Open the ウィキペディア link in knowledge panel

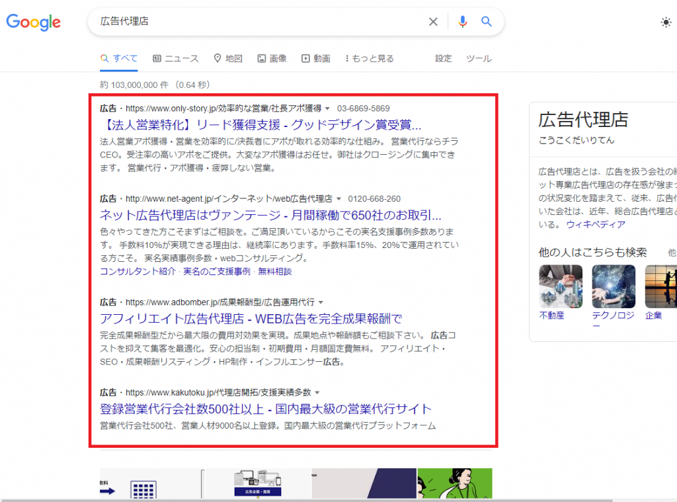596,224
